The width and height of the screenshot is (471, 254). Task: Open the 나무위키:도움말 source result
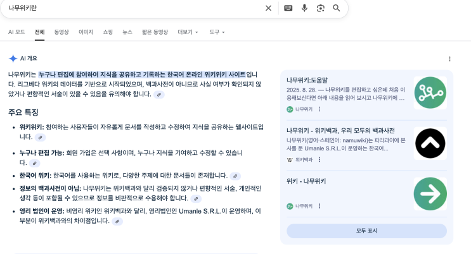[307, 80]
